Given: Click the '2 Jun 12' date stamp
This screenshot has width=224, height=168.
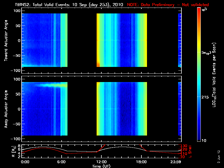Looking at the screenshot, I should 219,157.
